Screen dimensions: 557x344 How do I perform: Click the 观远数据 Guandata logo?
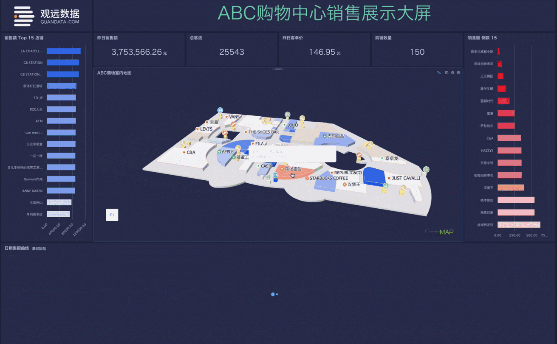tap(46, 16)
